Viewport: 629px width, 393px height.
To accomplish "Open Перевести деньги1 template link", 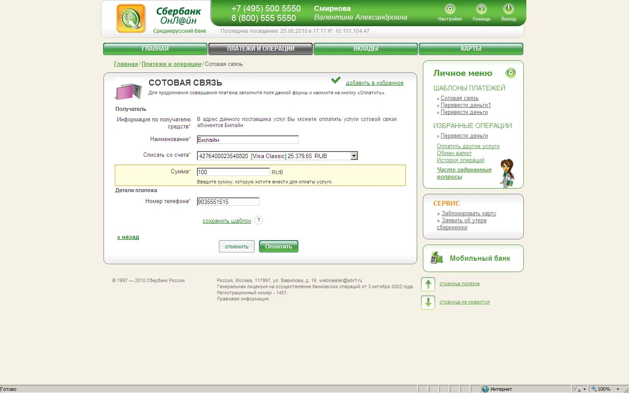I will (466, 105).
